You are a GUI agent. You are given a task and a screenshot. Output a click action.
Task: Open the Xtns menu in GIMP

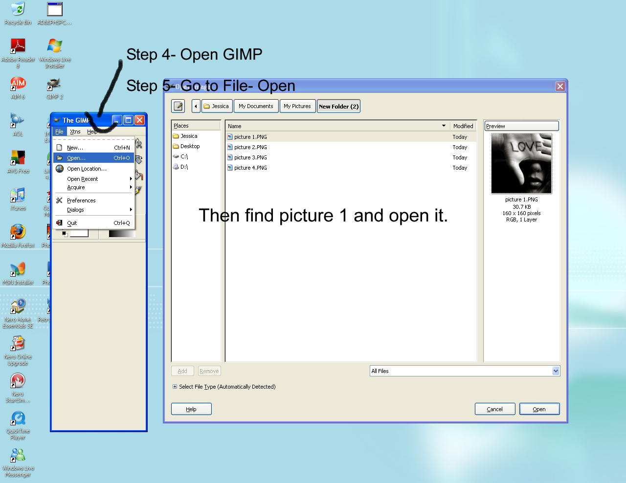click(x=75, y=132)
